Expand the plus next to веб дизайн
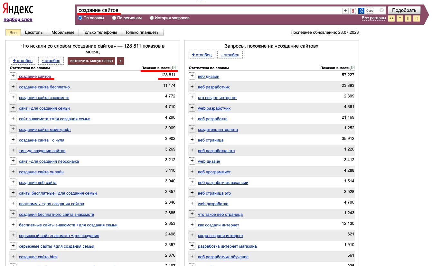Image resolution: width=432 pixels, height=266 pixels. click(x=192, y=76)
